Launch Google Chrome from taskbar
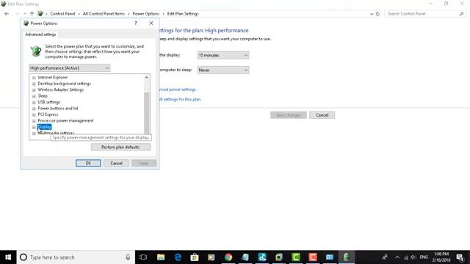The image size is (470, 264). click(228, 257)
